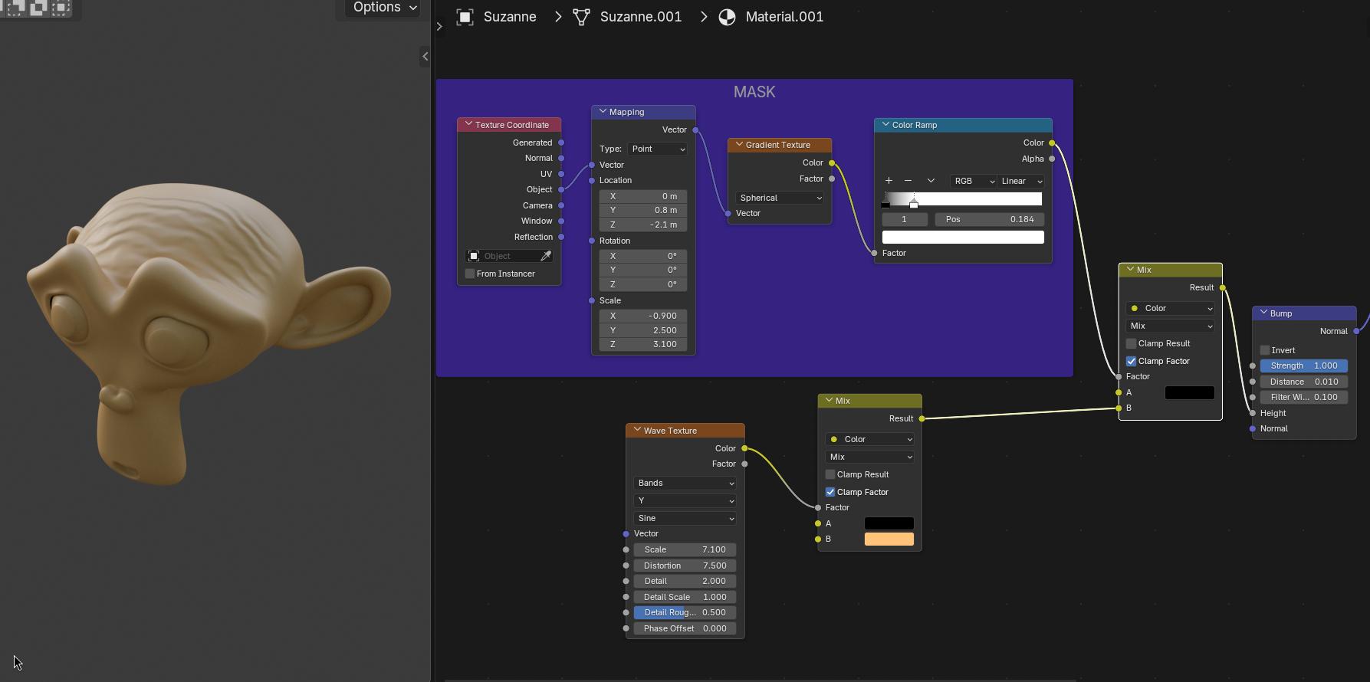Expand the node editor toolbar arrow

[439, 26]
